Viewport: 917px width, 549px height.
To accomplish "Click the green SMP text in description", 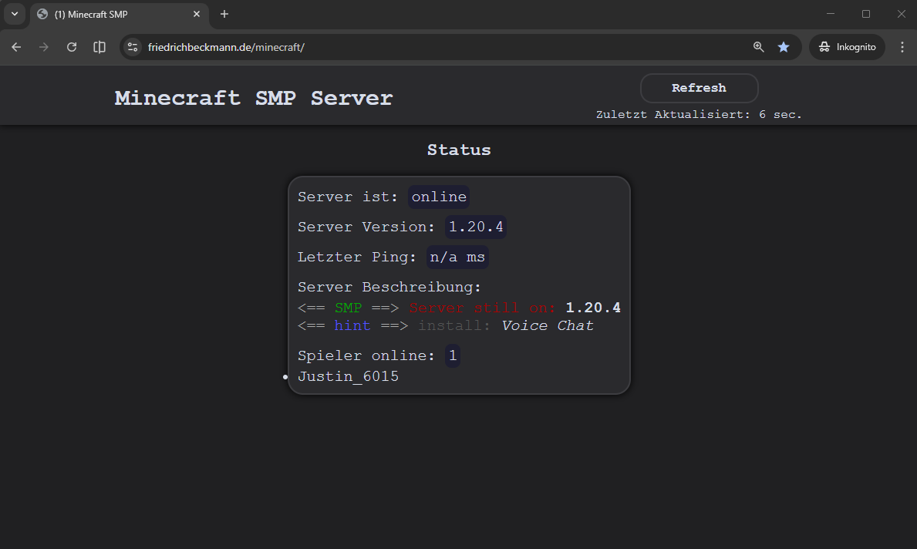I will tap(348, 308).
